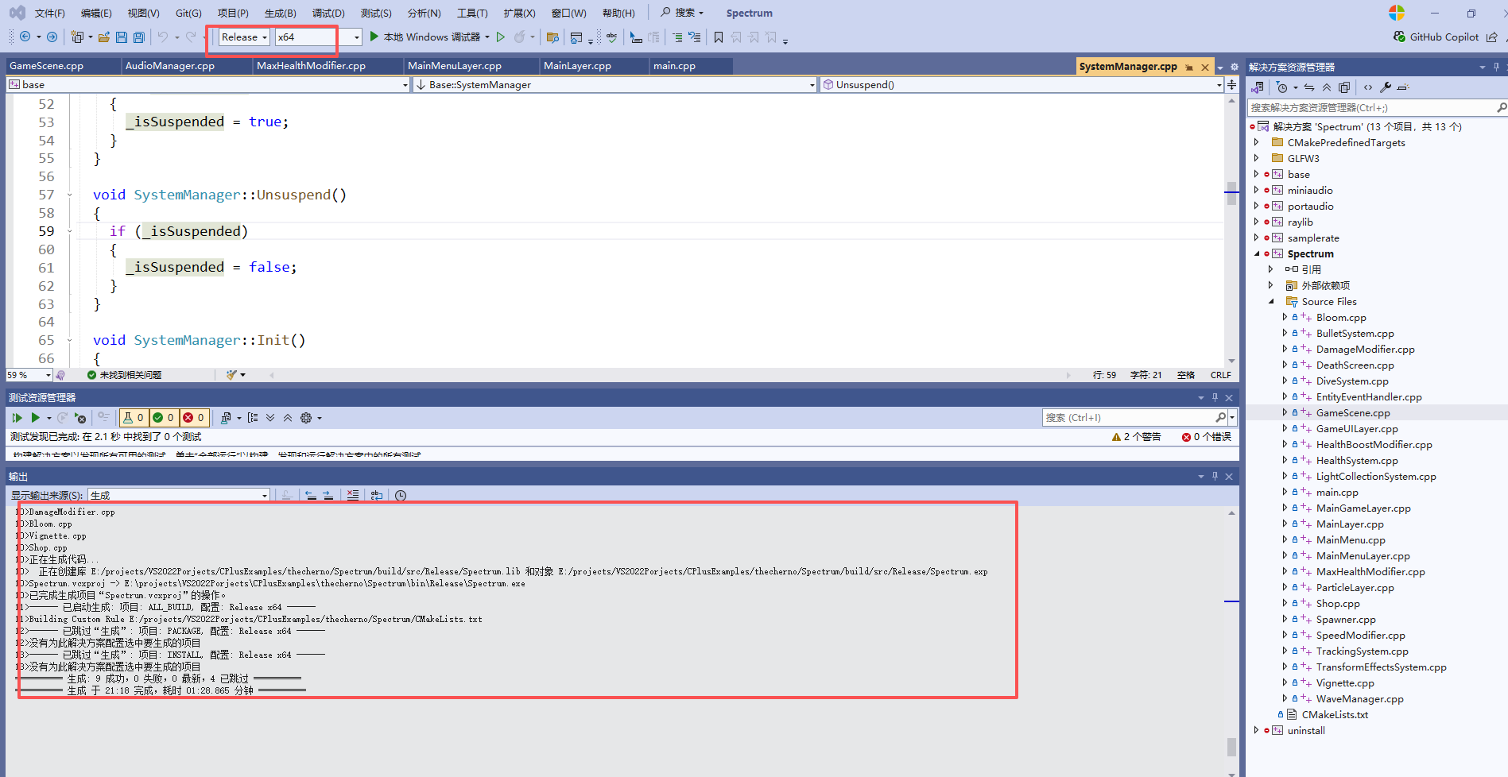
Task: Run all tests in Test Explorer
Action: point(17,417)
